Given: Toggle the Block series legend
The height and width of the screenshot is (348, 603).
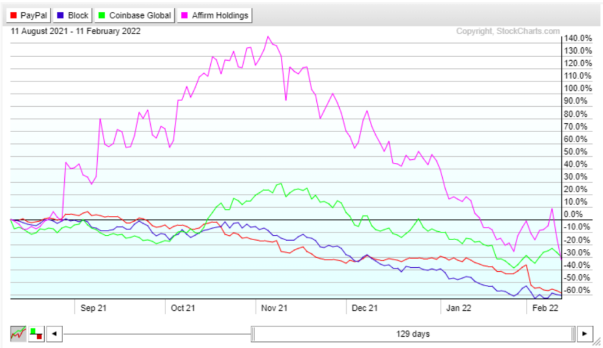Looking at the screenshot, I should (72, 15).
